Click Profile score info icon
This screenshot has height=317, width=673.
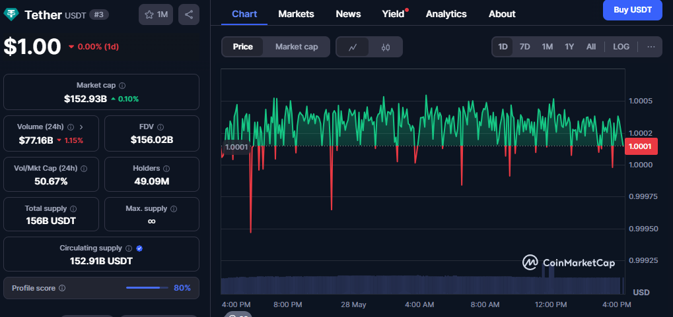pyautogui.click(x=62, y=288)
